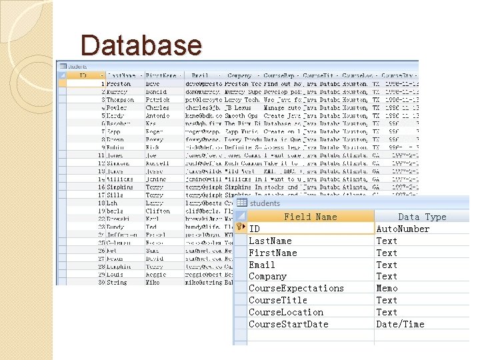This screenshot has width=480, height=360.
Task: Click the Memo data type cell
Action: (422, 288)
